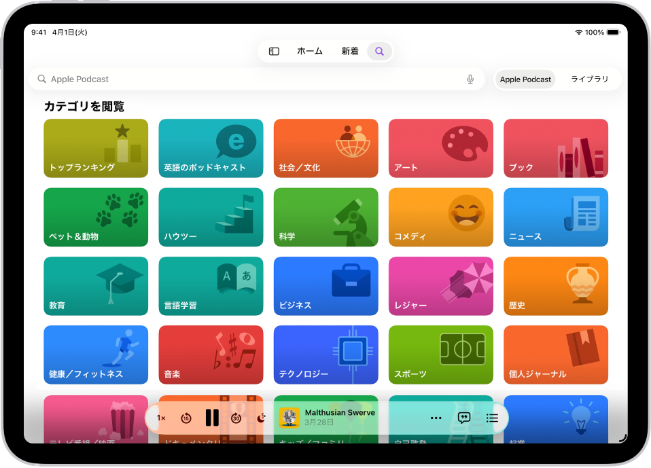Skip back 15 seconds in mini player
The image size is (651, 468).
point(187,418)
